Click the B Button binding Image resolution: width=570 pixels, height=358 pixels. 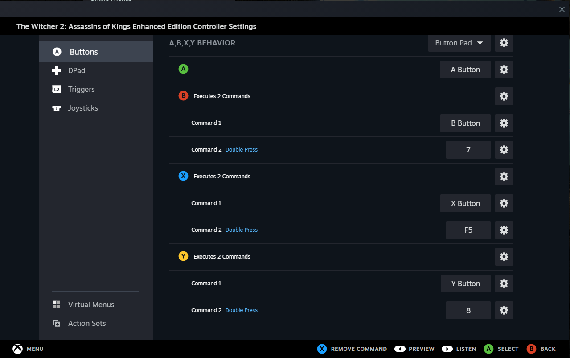point(465,123)
